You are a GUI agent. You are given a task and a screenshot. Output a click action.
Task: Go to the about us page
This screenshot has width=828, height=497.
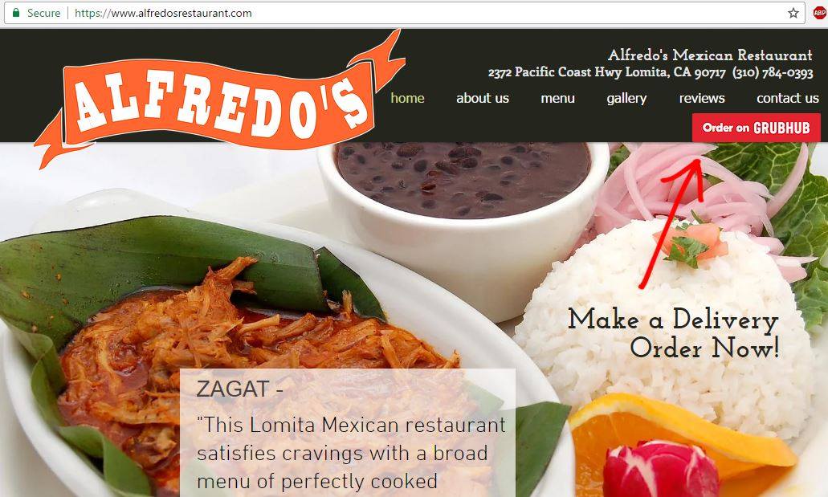tap(483, 98)
